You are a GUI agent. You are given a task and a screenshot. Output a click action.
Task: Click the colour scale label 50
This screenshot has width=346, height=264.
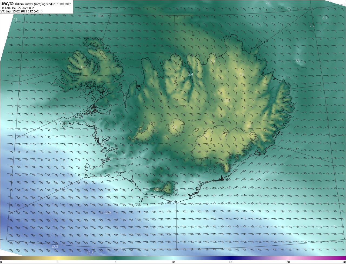click(344, 262)
